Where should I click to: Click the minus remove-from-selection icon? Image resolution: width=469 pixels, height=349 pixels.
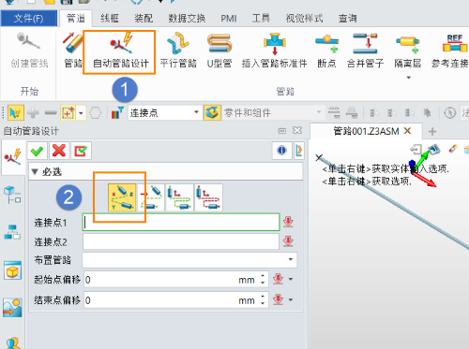click(x=51, y=112)
